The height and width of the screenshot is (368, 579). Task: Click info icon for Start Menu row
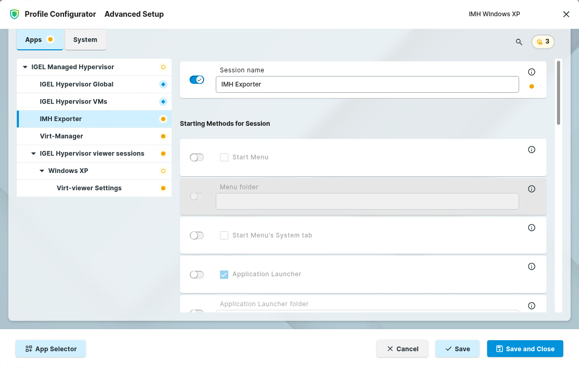[x=531, y=150]
